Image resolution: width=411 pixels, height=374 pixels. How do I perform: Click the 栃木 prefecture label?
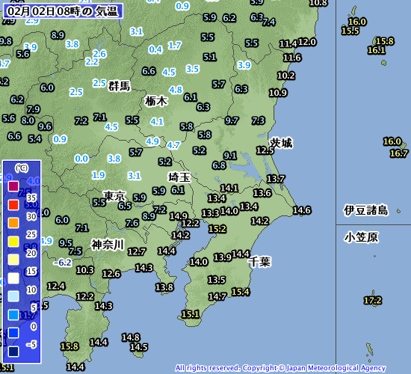click(x=156, y=101)
